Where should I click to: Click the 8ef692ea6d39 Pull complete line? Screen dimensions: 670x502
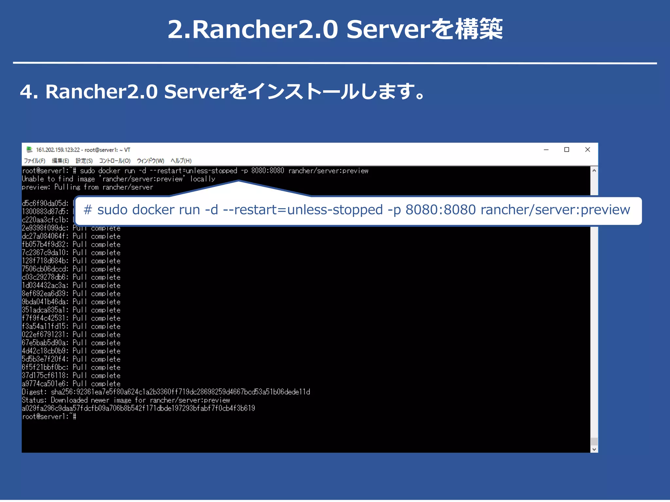point(71,293)
